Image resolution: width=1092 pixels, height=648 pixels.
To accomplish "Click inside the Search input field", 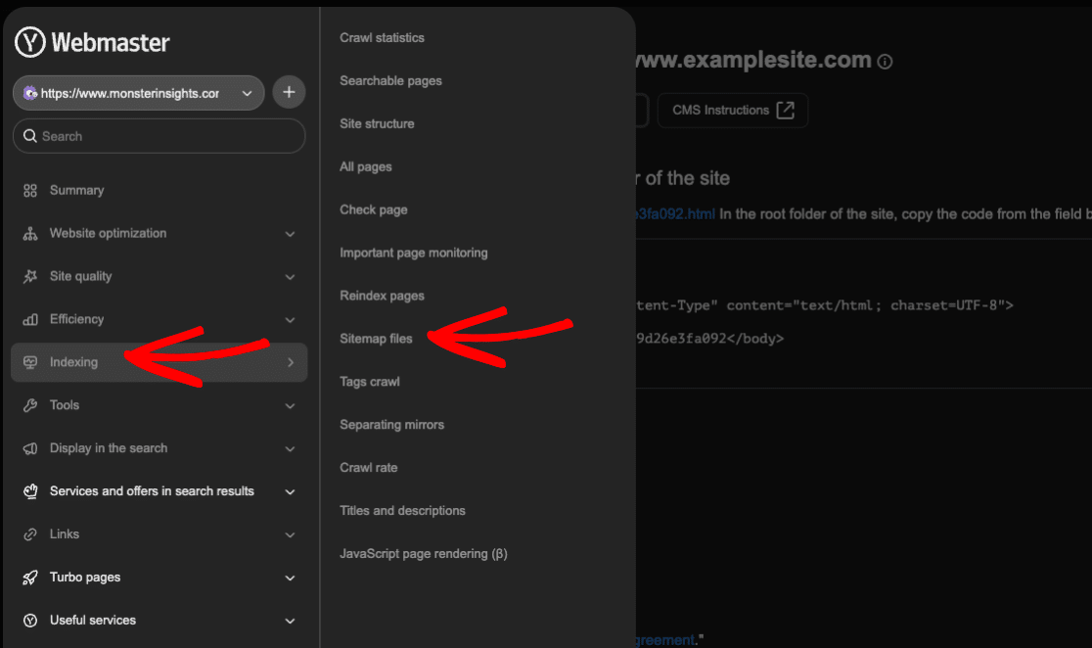I will coord(159,135).
